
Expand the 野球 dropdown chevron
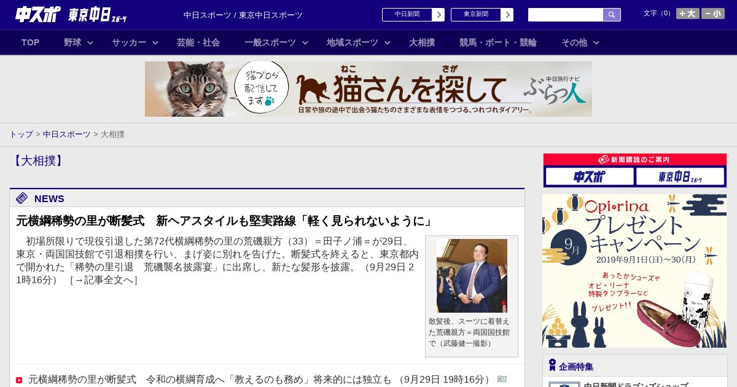click(x=90, y=42)
